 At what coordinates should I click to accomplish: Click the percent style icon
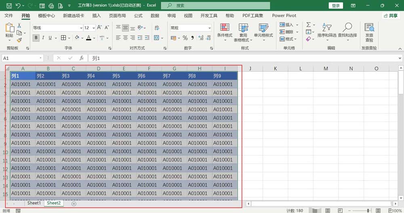(185, 38)
